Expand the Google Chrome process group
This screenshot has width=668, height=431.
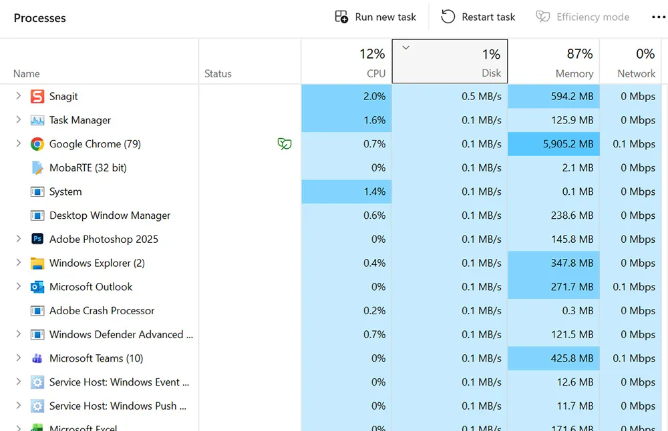[x=17, y=143]
